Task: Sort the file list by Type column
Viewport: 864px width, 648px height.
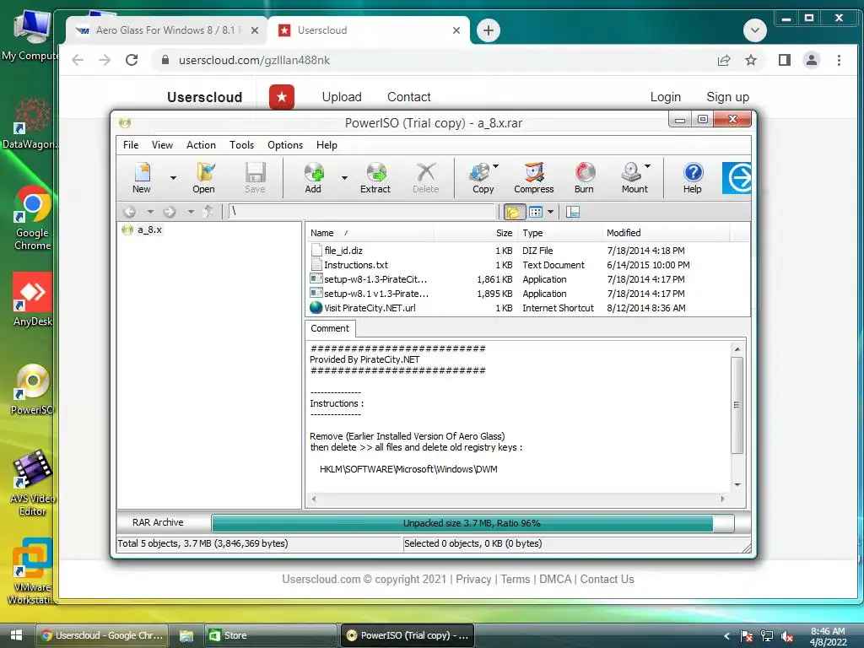Action: 560,233
